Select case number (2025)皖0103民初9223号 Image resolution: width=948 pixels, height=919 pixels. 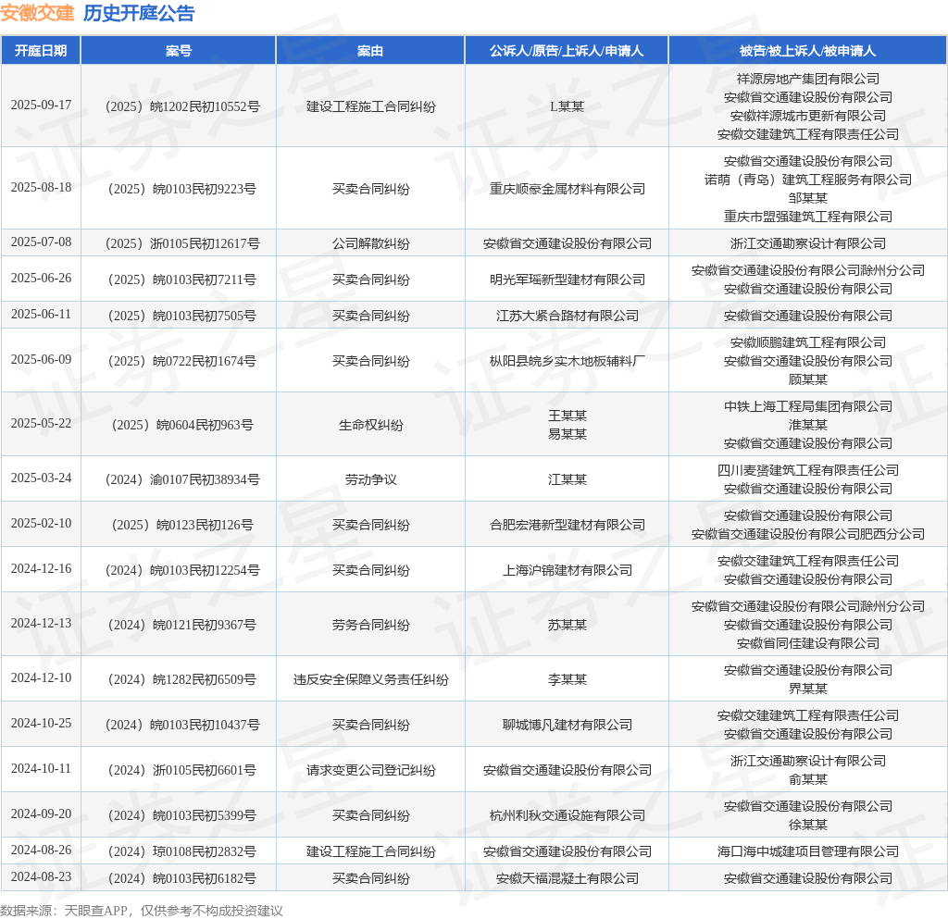pos(182,189)
